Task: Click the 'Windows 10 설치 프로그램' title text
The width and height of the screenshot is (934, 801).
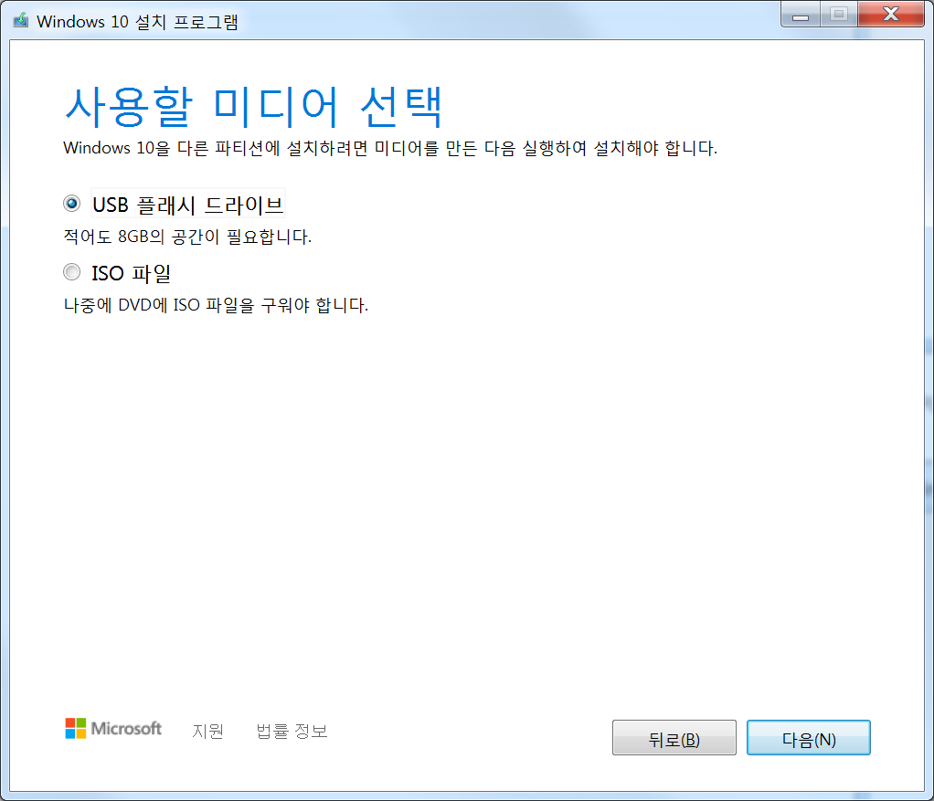Action: pos(137,22)
